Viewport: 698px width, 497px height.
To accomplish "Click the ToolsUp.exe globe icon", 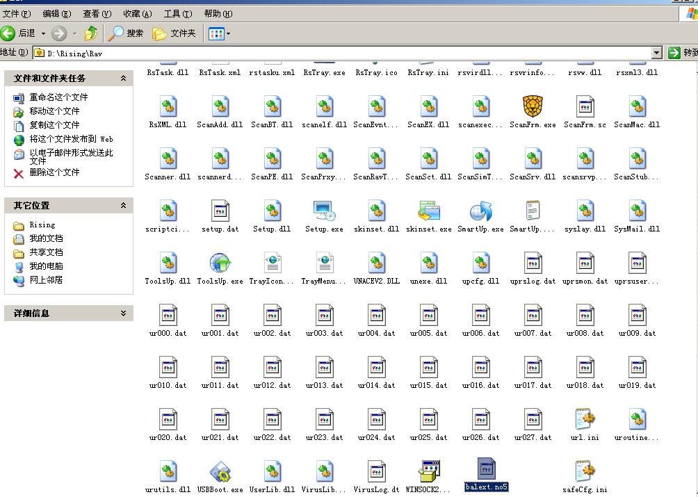I will tap(220, 263).
